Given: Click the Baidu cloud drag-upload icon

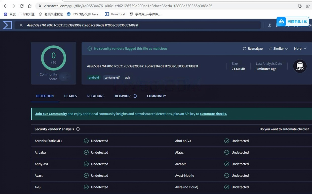Looking at the screenshot, I should tap(281, 22).
